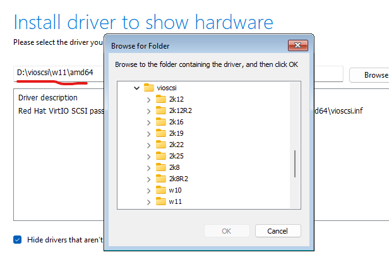Close the Browse for Folder dialog
389x274 pixels.
[x=297, y=46]
